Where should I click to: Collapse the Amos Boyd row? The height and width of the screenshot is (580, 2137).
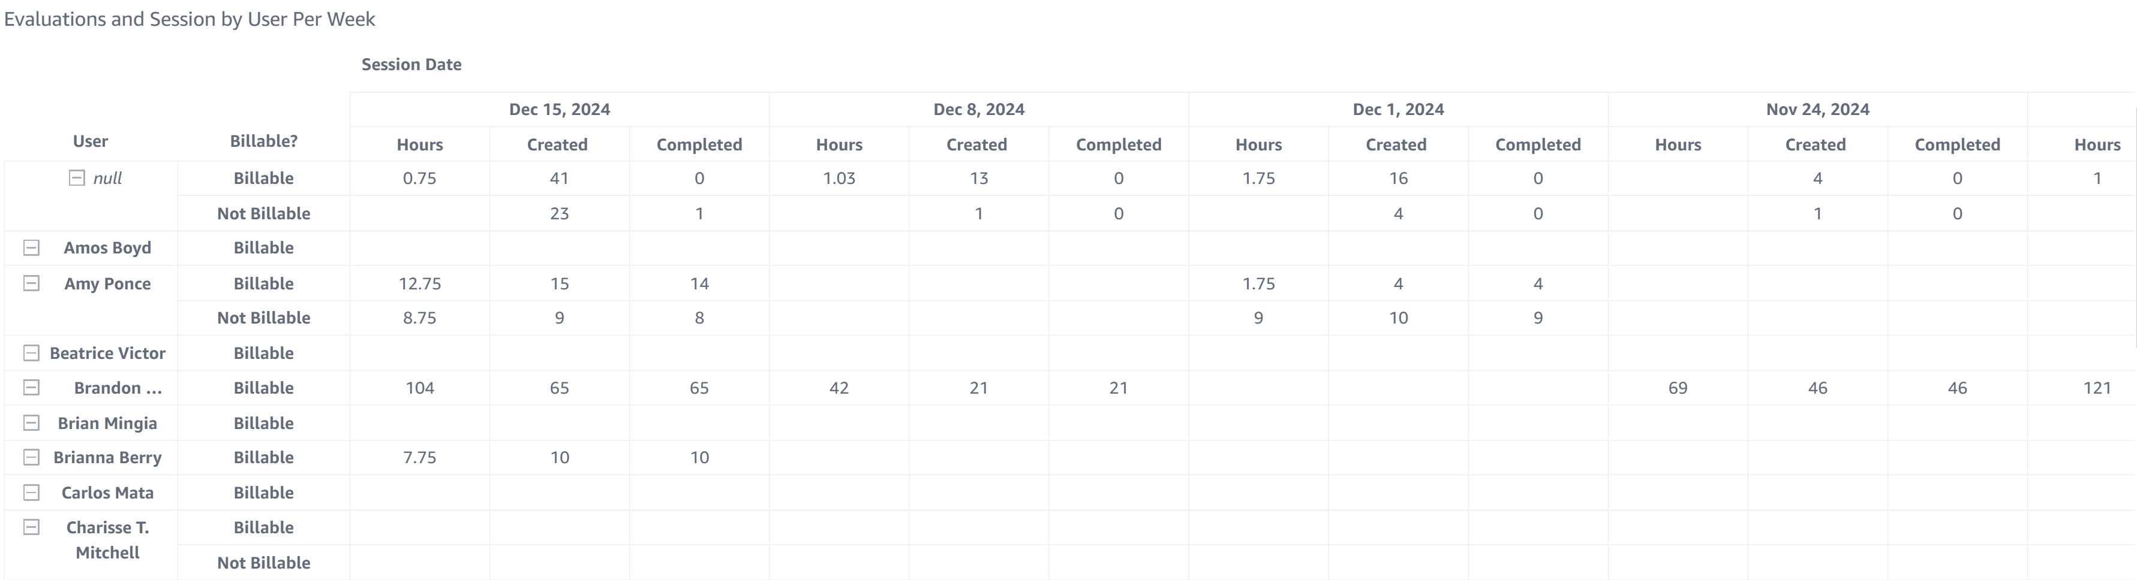[x=32, y=247]
